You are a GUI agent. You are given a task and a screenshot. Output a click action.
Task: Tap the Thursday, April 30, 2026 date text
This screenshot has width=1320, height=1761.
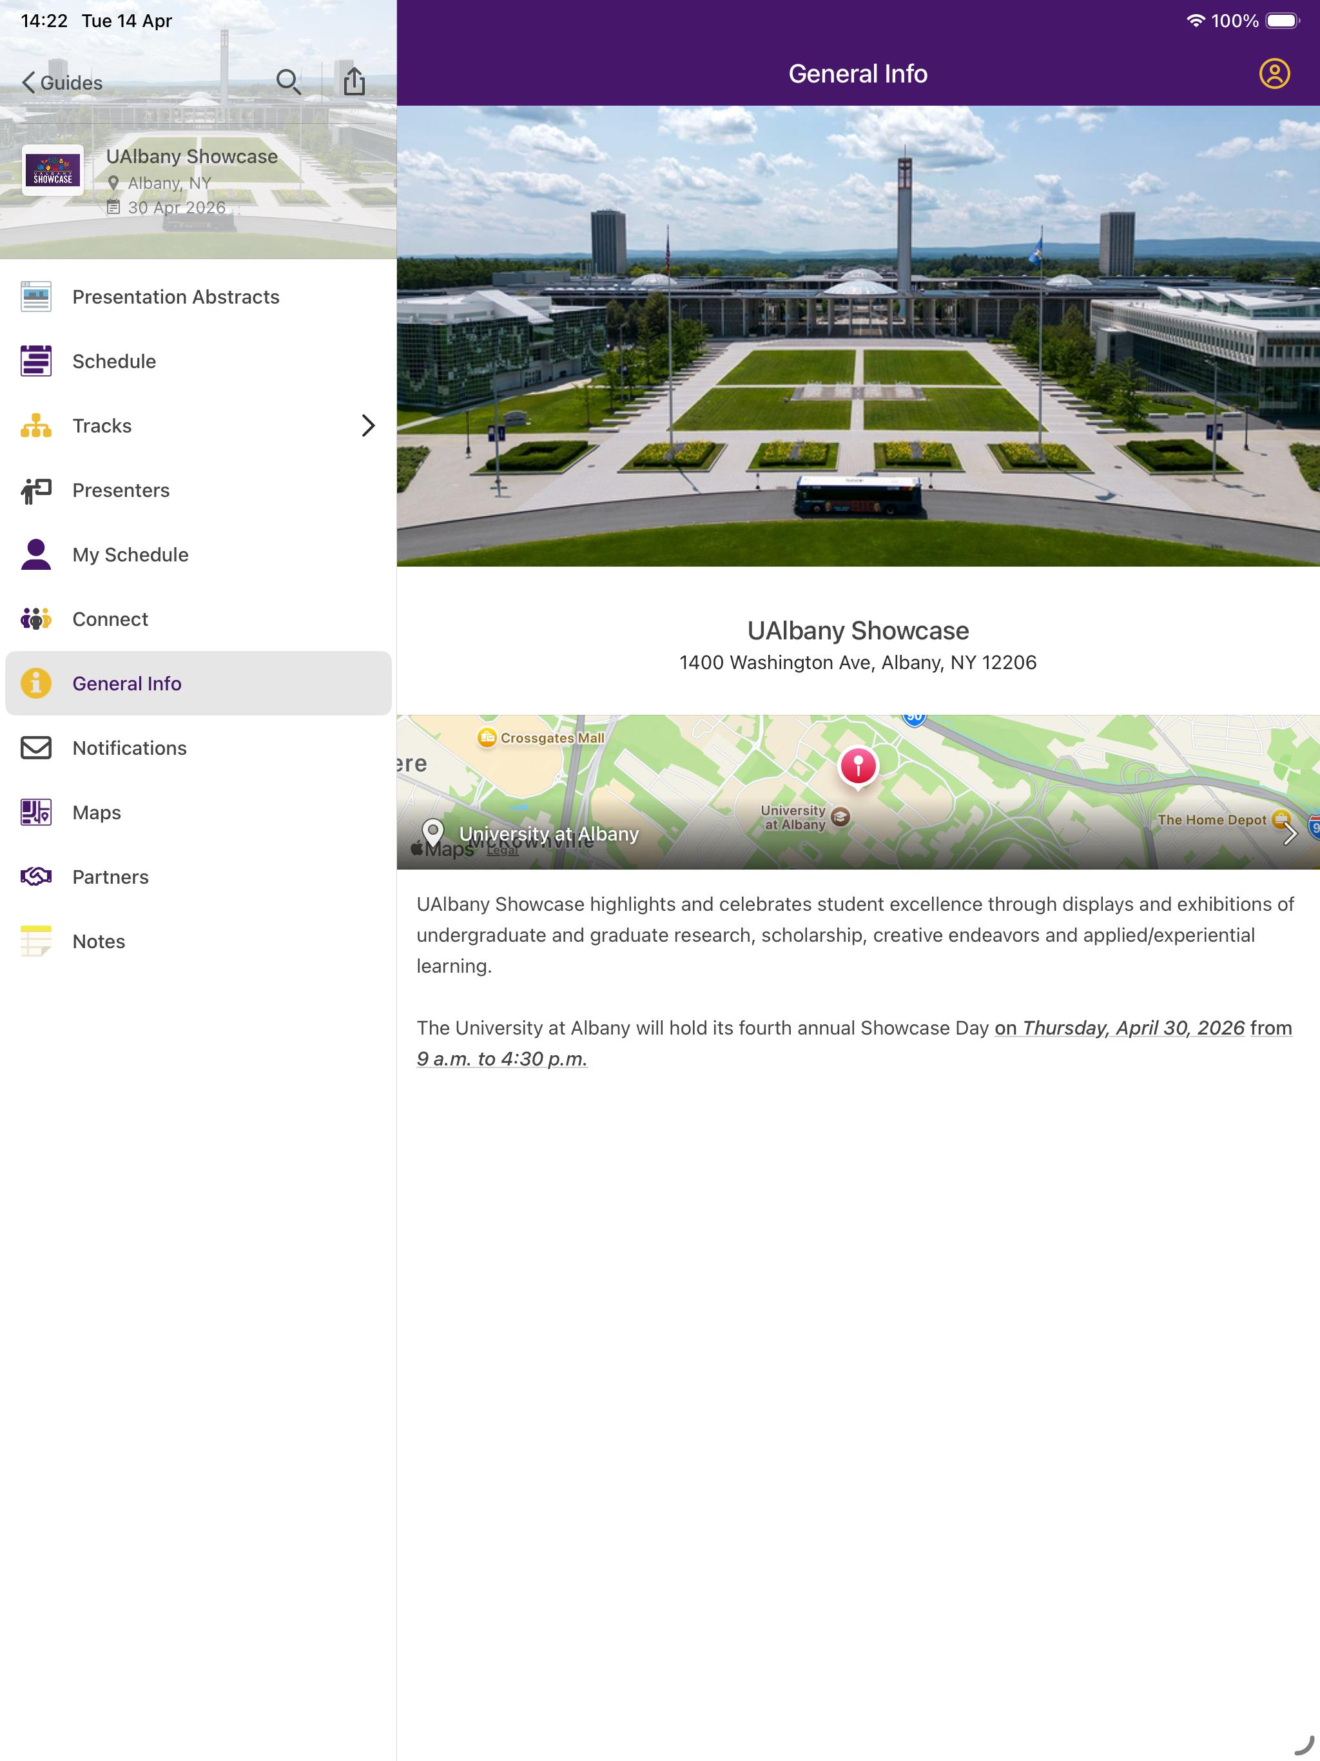tap(1133, 1029)
